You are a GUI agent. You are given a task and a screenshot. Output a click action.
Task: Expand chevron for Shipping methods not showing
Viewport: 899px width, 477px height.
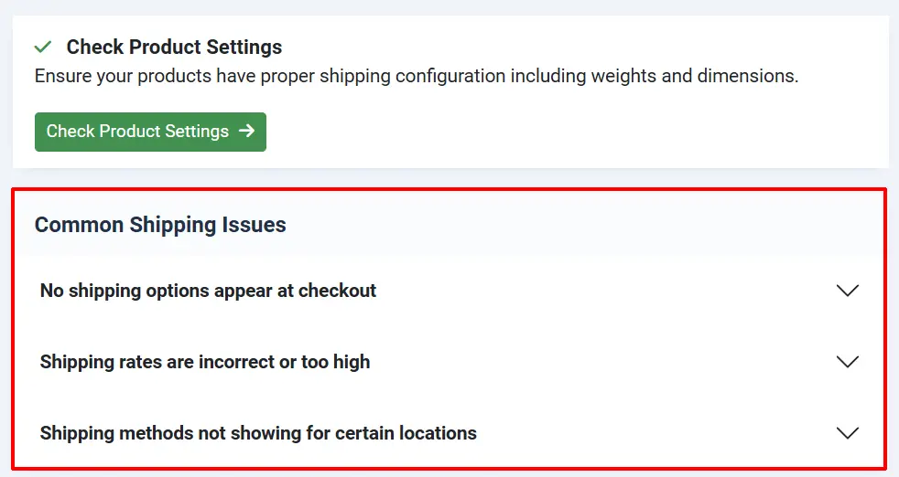point(848,433)
